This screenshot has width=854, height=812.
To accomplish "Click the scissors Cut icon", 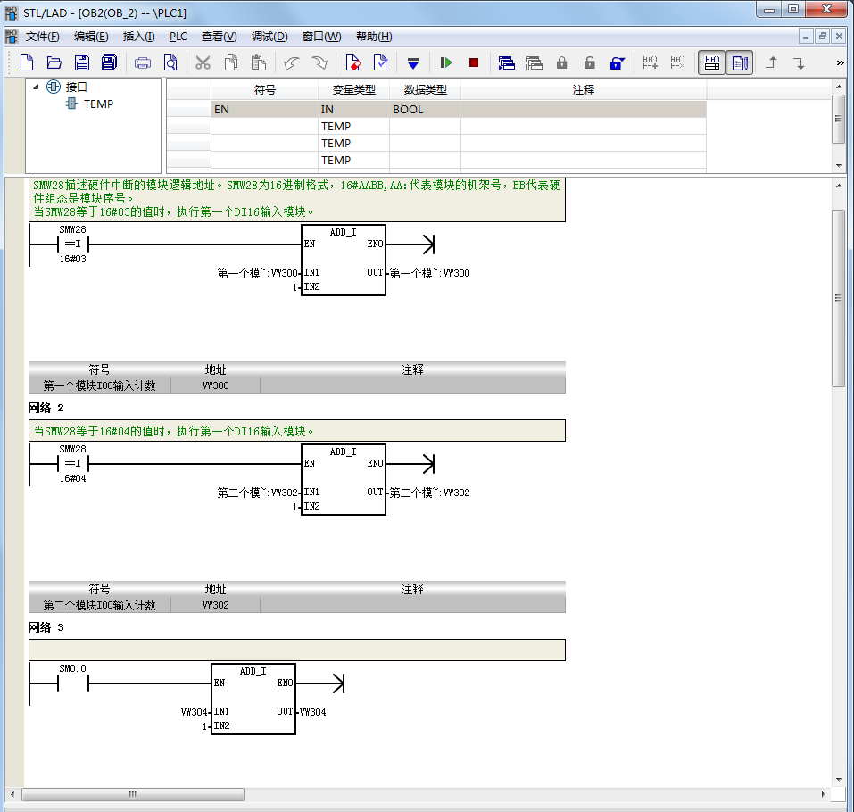I will tap(203, 63).
